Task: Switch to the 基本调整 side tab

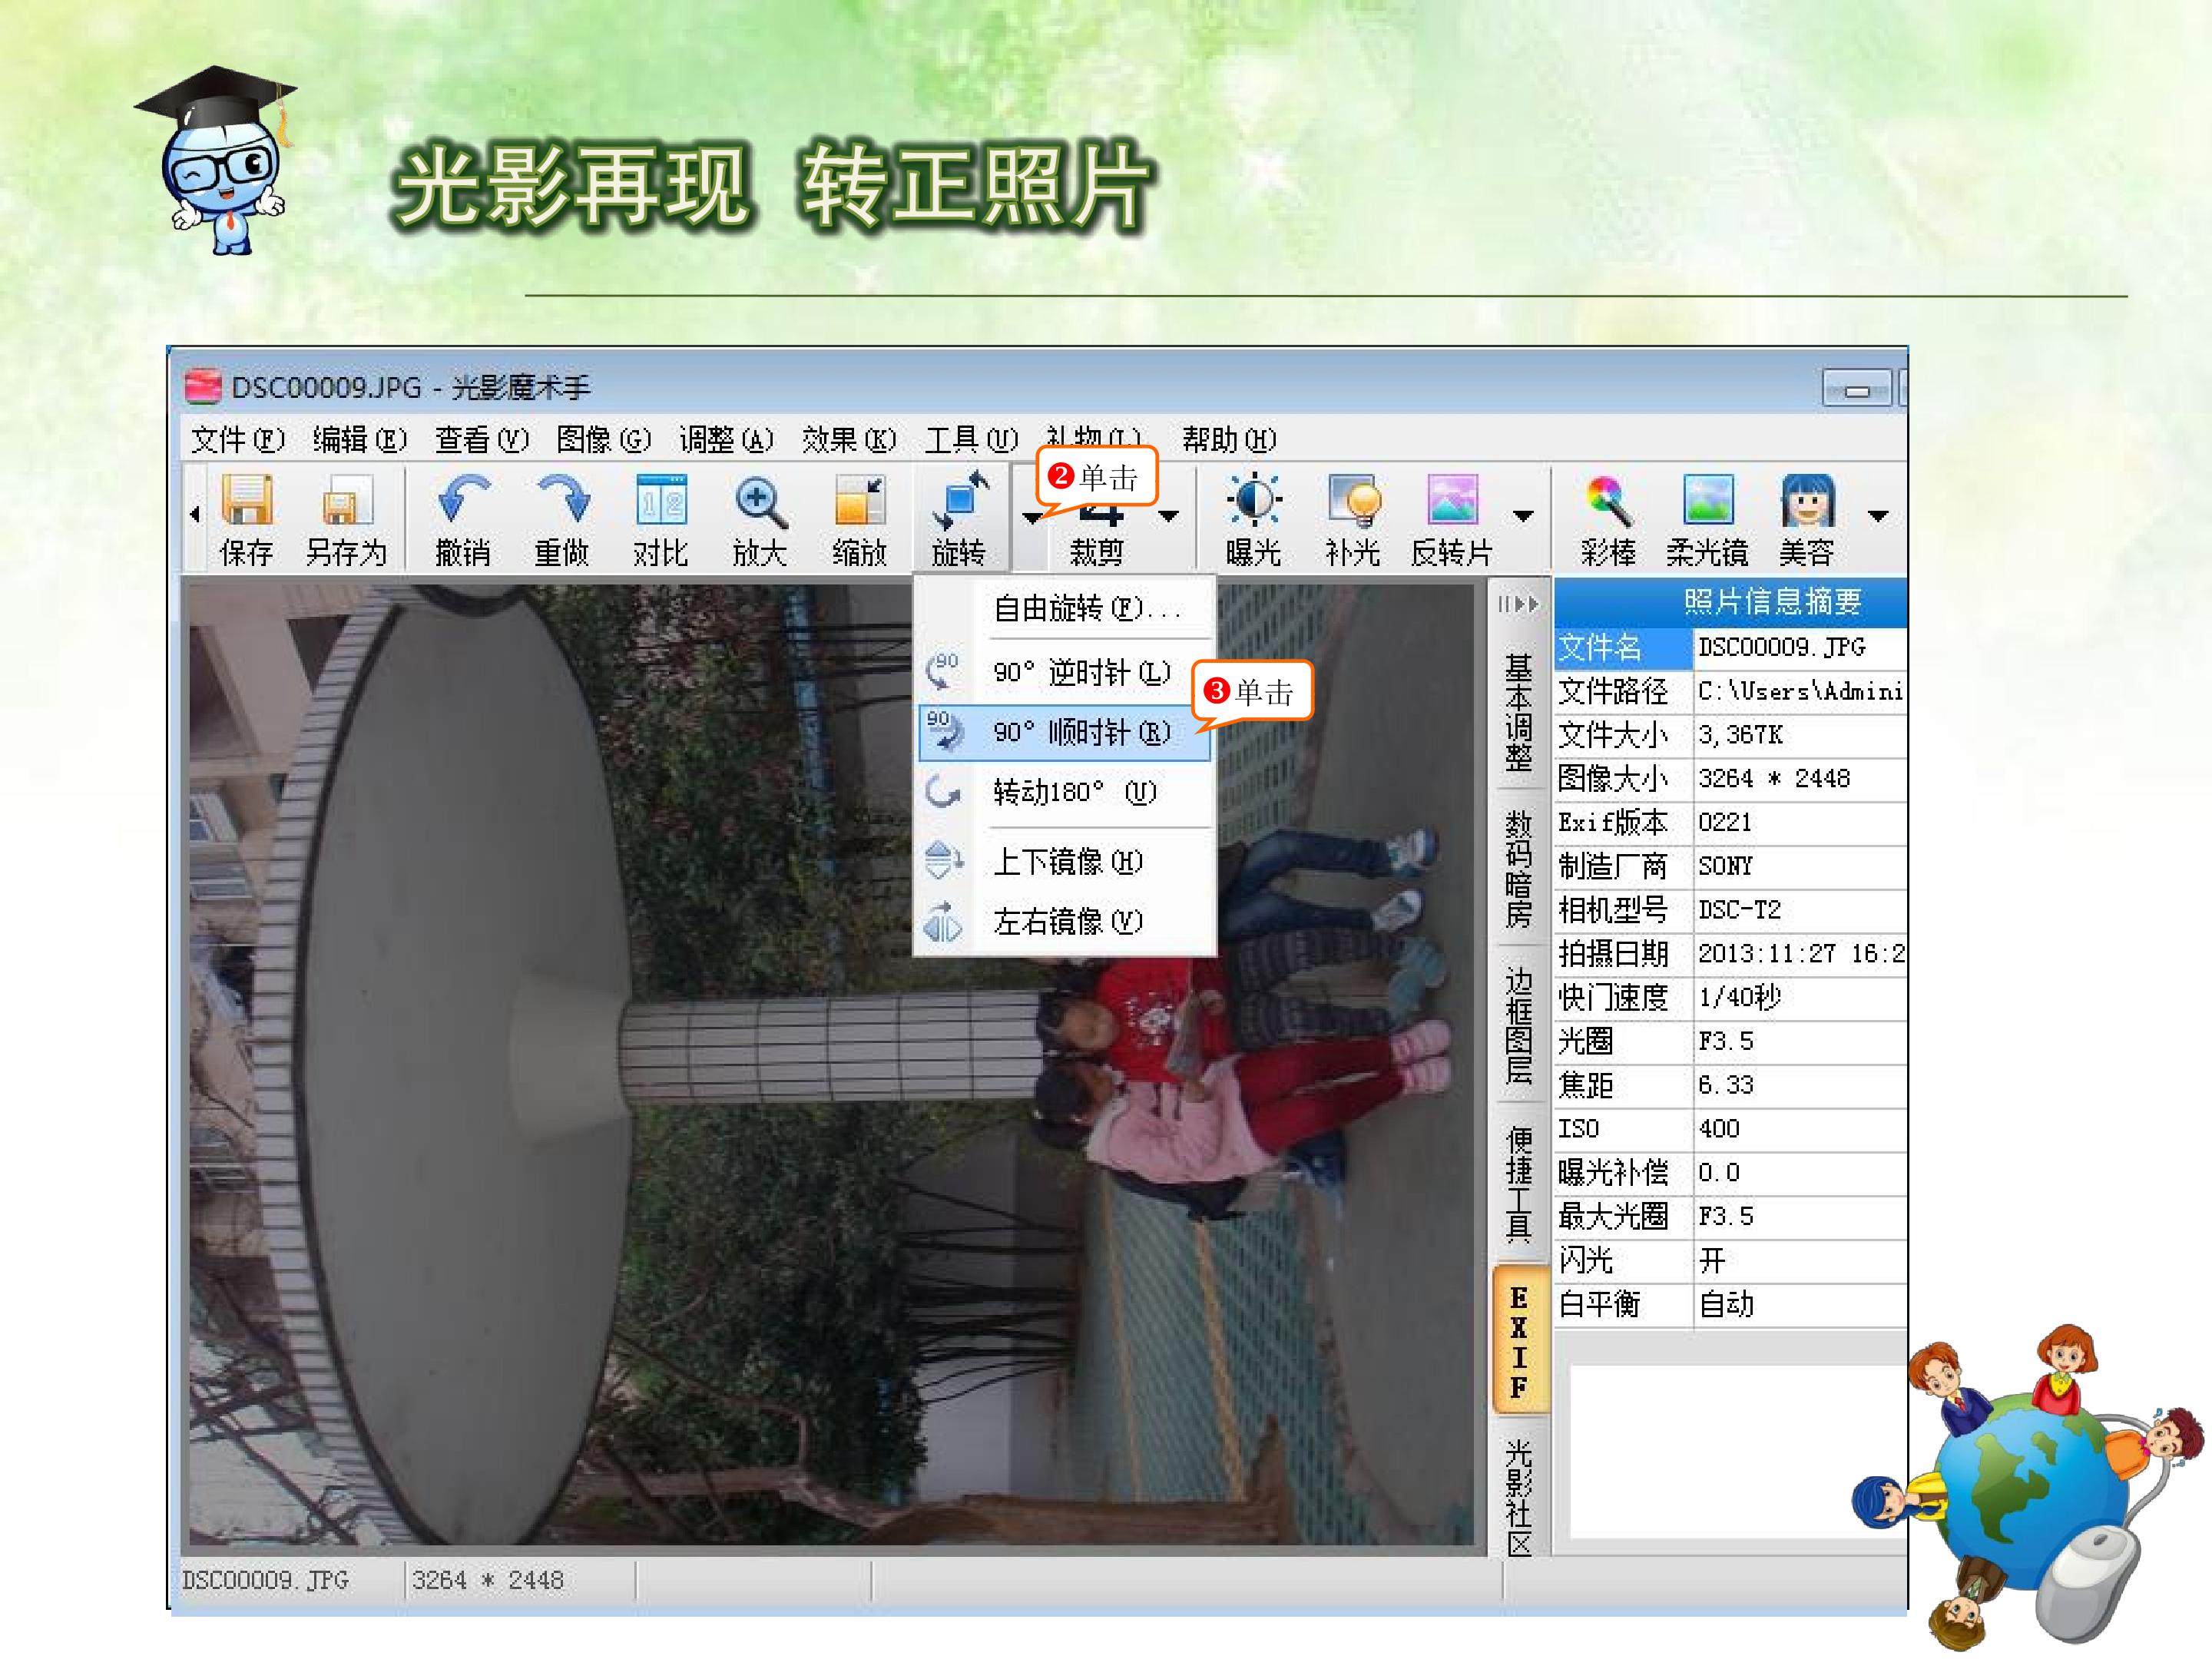Action: tap(1518, 711)
